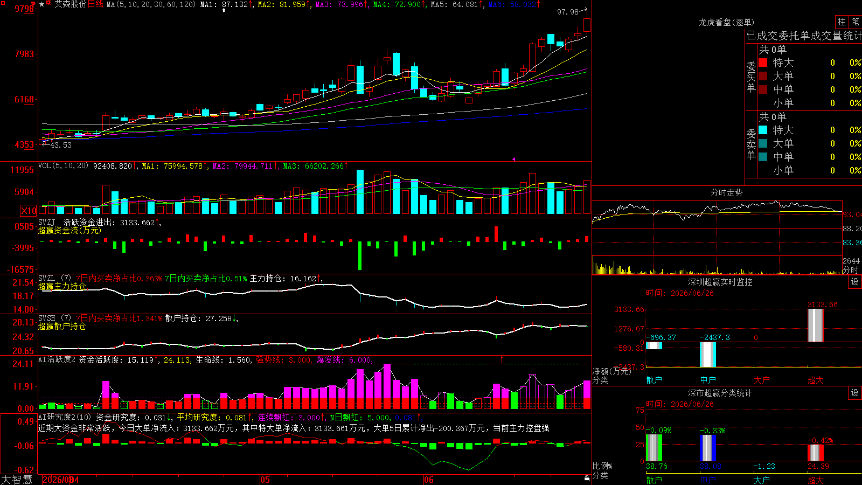The width and height of the screenshot is (862, 485).
Task: Click the 24.39 超大 bar in 分类统计
Action: tap(816, 453)
